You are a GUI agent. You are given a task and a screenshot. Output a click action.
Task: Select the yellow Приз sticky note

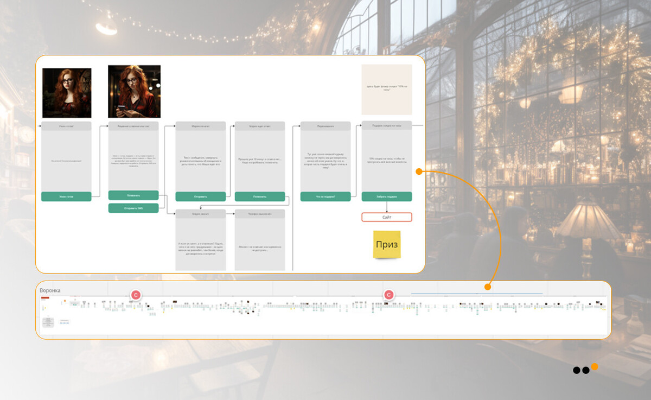click(x=387, y=244)
